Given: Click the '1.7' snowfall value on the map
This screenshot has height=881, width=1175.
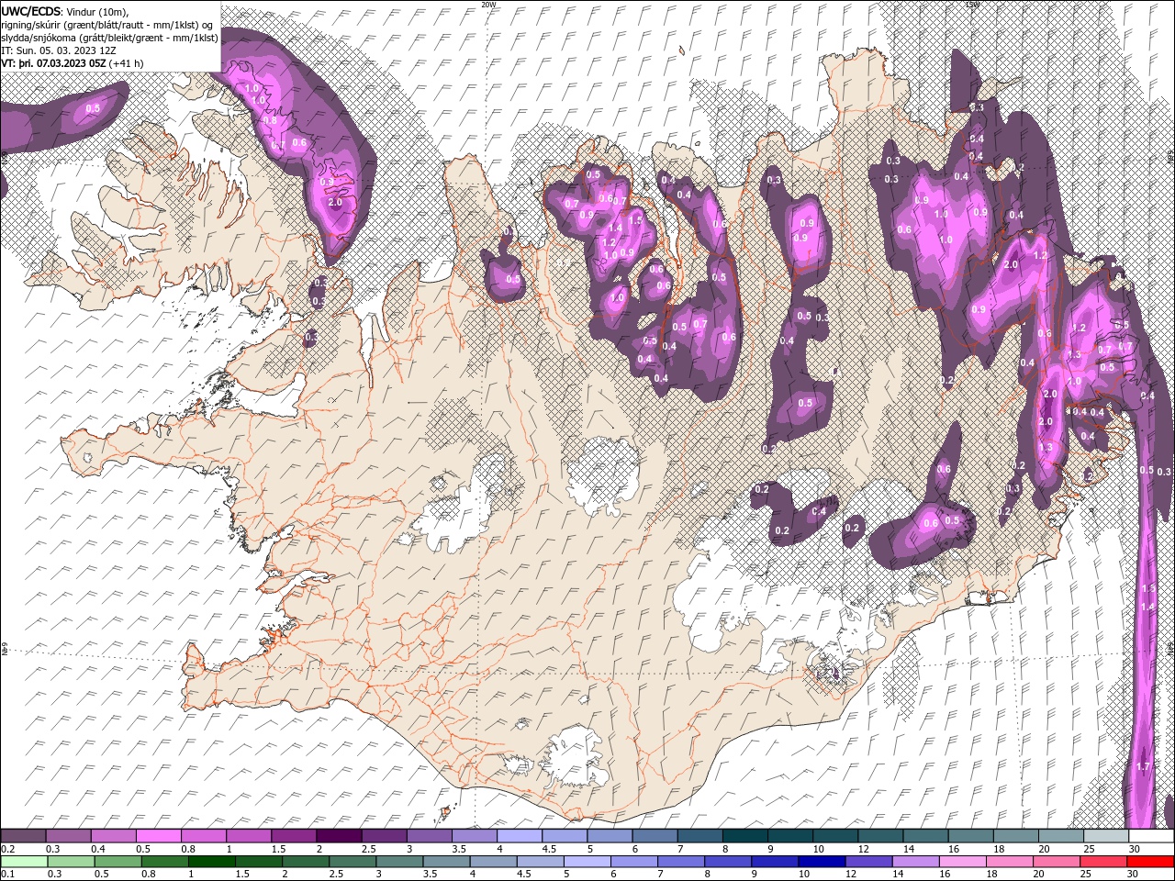Looking at the screenshot, I should click(x=1143, y=766).
